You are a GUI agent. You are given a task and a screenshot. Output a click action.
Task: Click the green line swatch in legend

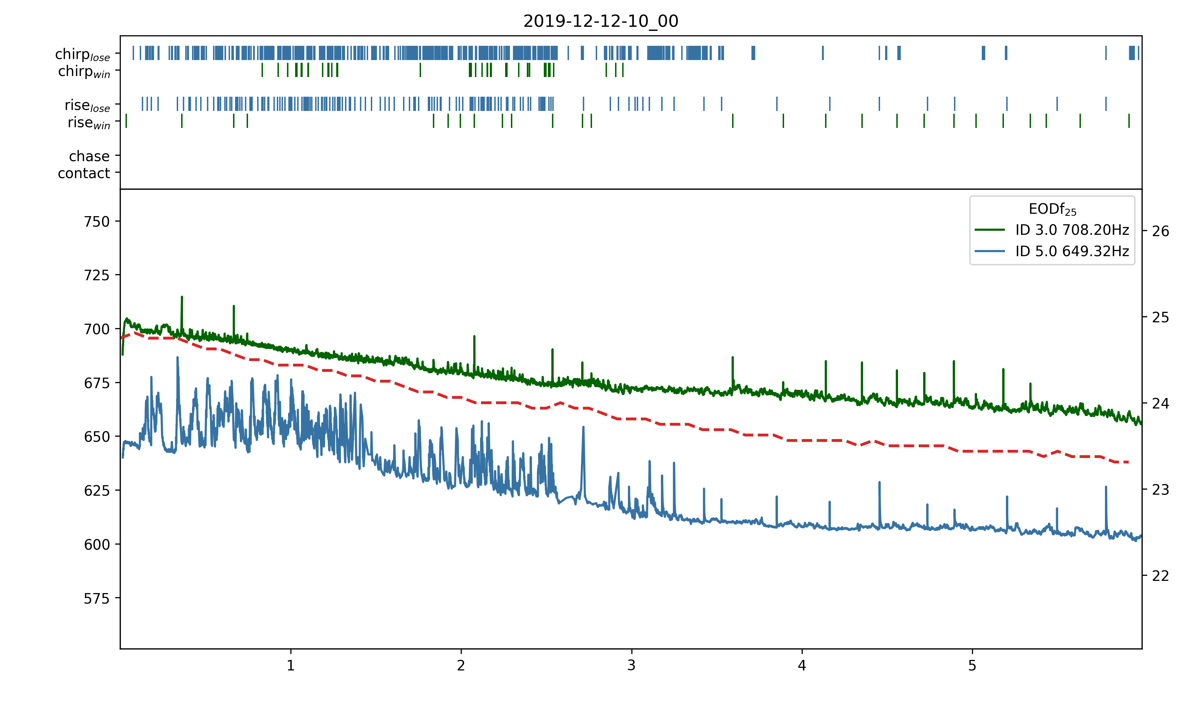coord(989,230)
